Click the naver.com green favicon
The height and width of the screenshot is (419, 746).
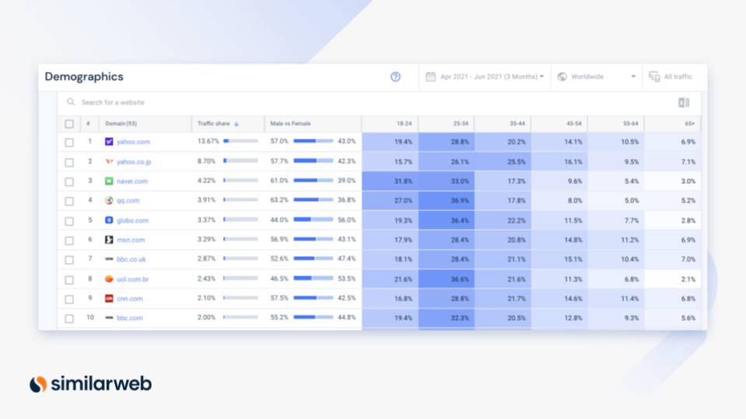109,181
